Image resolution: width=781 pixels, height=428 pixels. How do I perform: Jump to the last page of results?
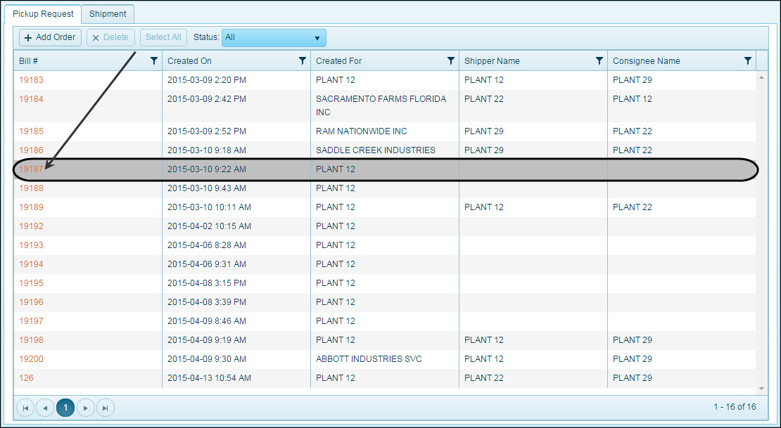point(105,408)
